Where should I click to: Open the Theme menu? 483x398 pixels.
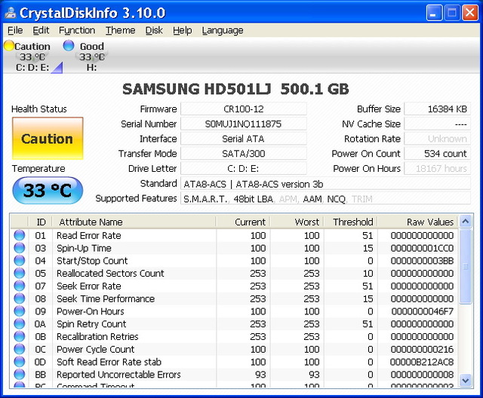[121, 30]
